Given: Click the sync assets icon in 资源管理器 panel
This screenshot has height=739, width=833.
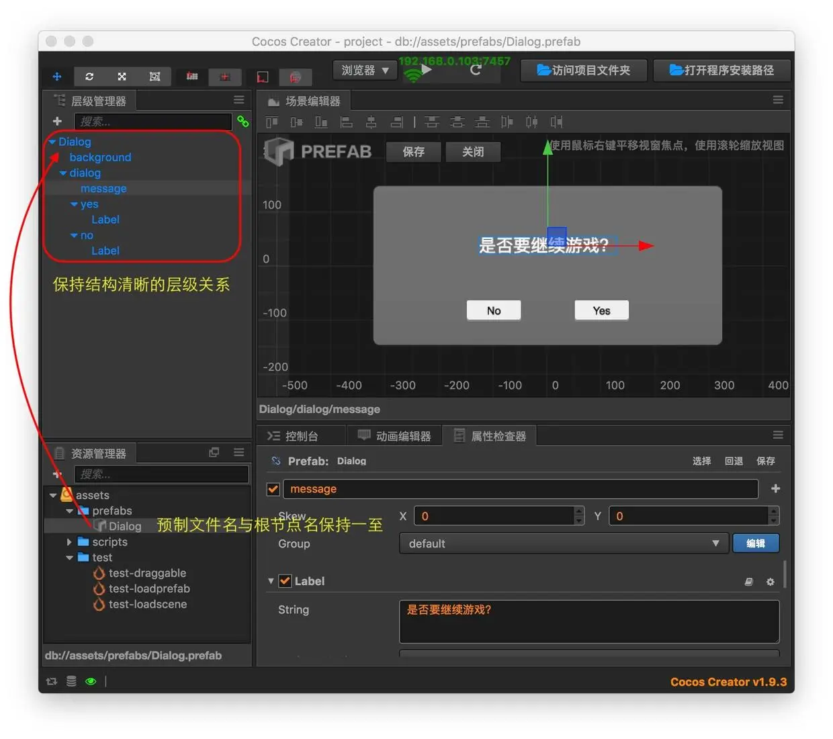Looking at the screenshot, I should pos(214,452).
